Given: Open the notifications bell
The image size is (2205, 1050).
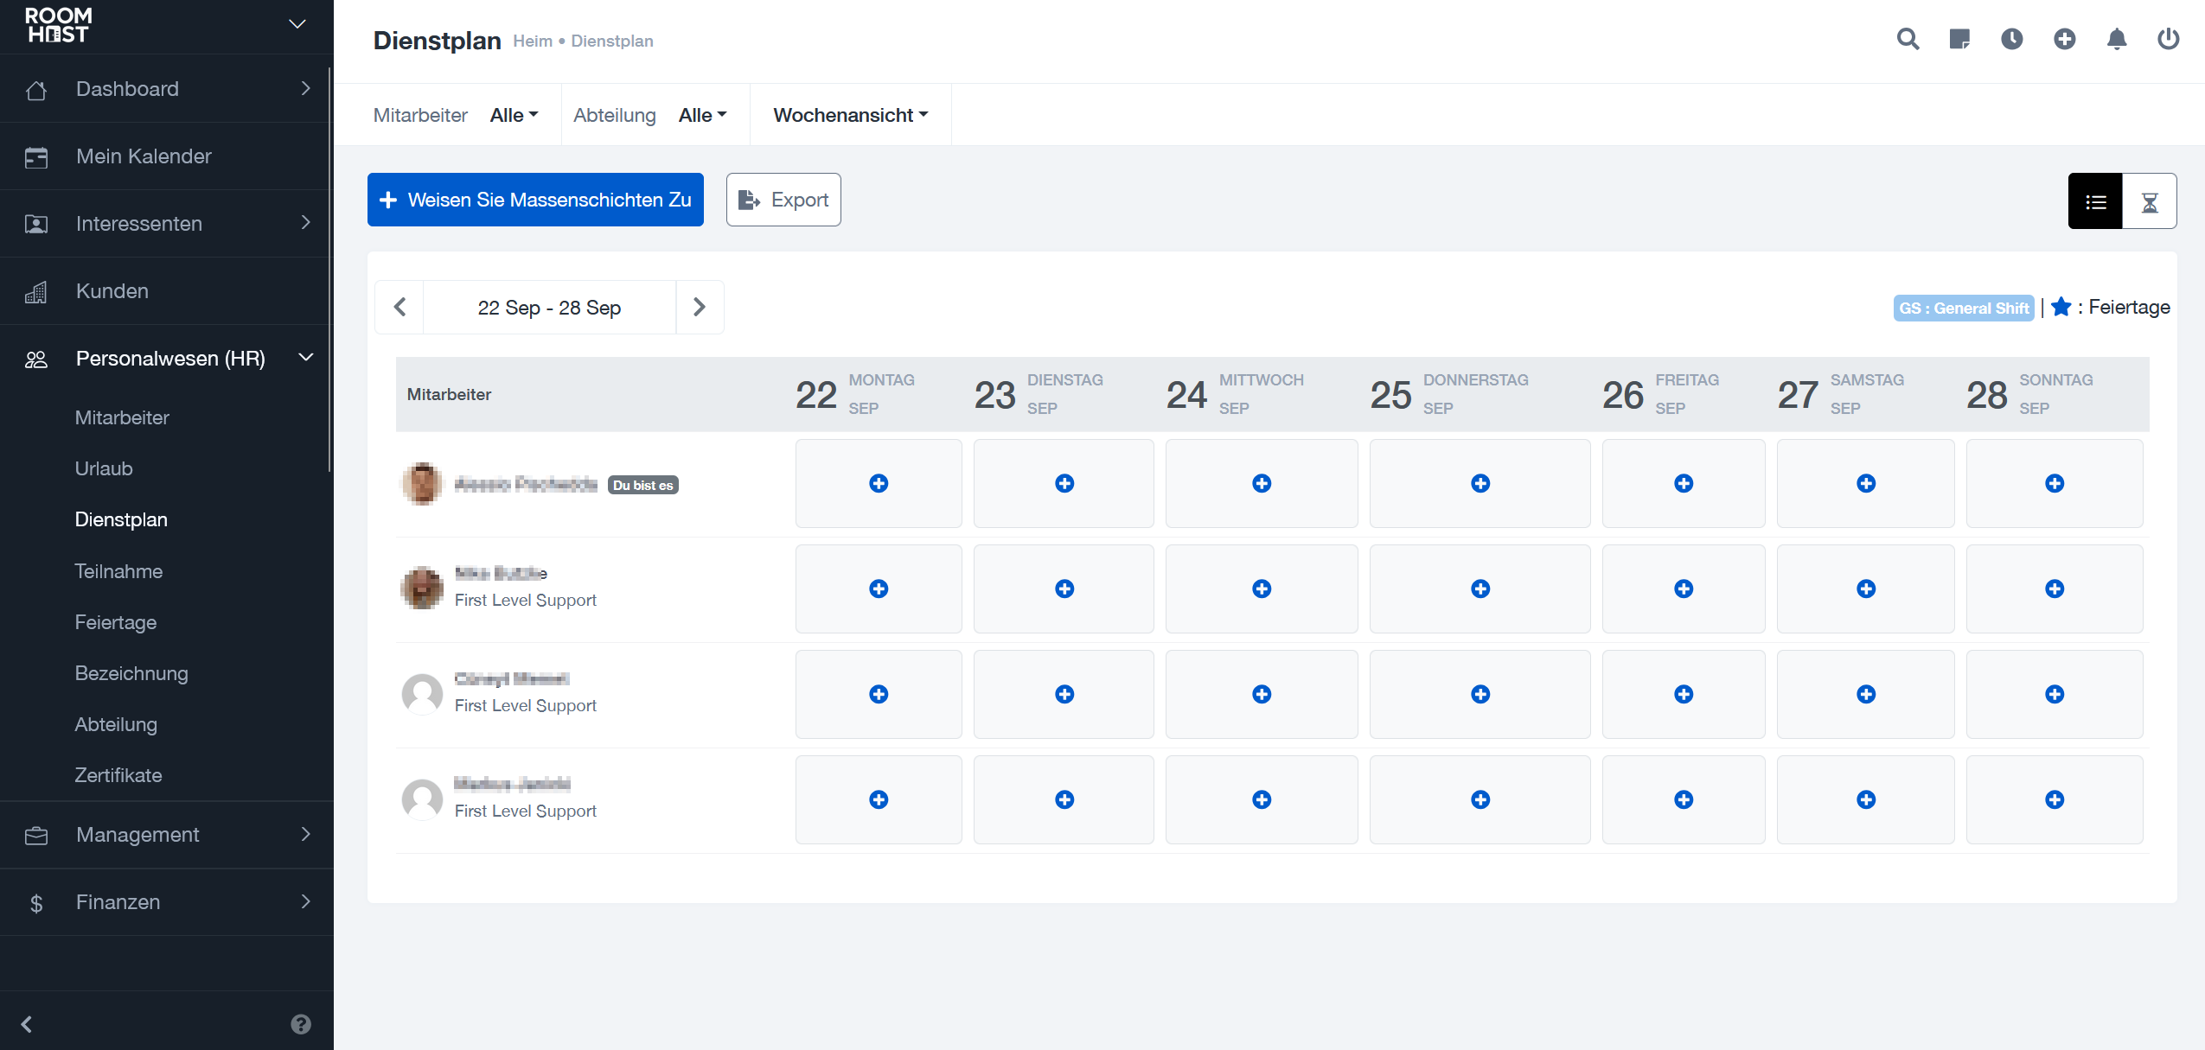Looking at the screenshot, I should (2117, 39).
